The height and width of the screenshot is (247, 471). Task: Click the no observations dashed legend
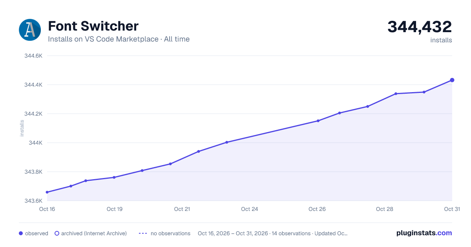pos(143,233)
